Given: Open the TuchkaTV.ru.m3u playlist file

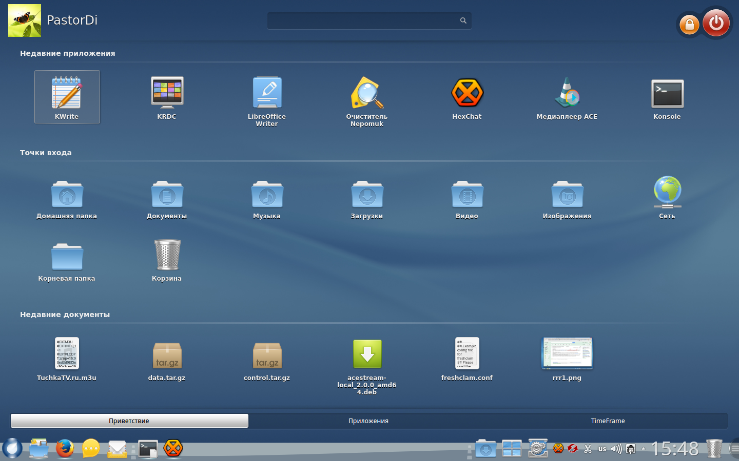Looking at the screenshot, I should click(67, 359).
